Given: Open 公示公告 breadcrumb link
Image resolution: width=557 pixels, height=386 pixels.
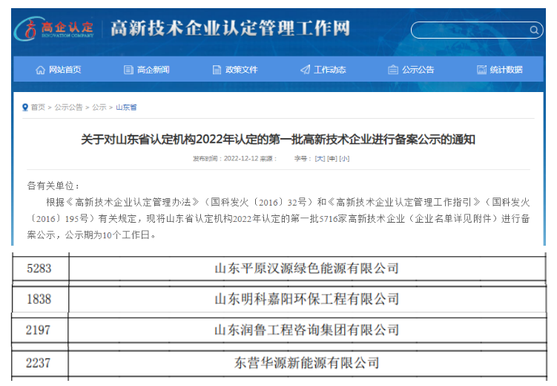Looking at the screenshot, I should 68,108.
